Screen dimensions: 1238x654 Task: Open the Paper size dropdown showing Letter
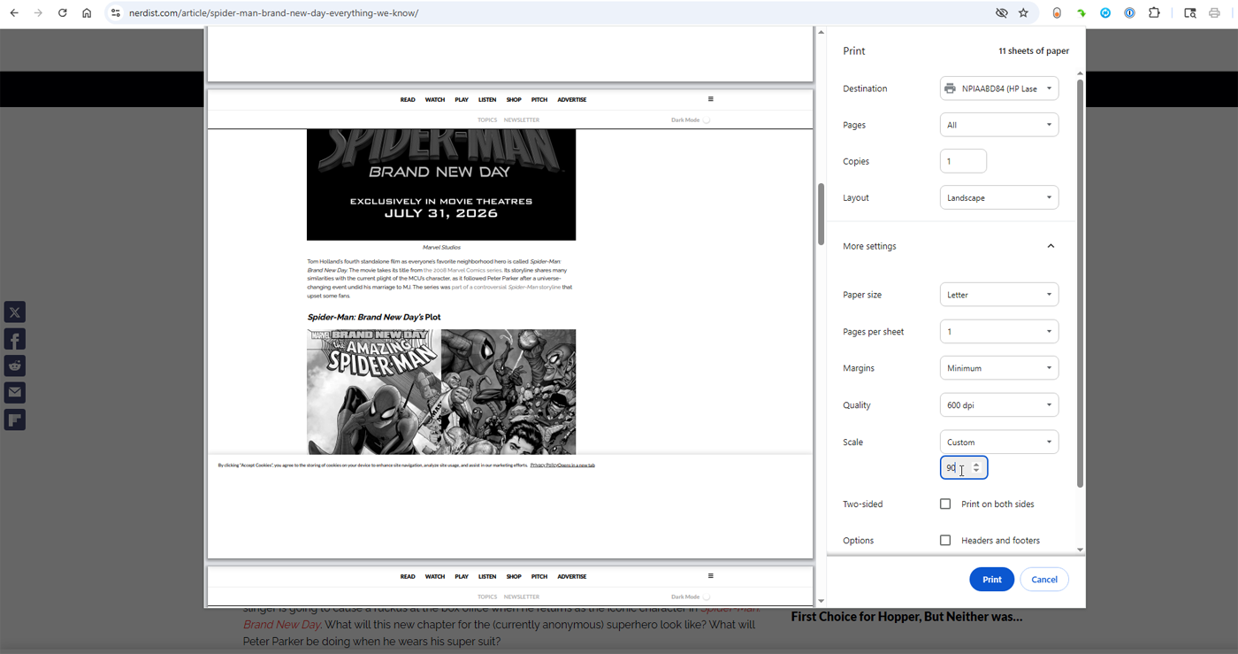point(999,295)
